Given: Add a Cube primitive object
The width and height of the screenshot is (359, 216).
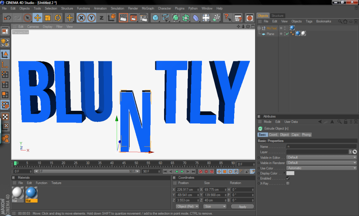Looking at the screenshot, I should (x=155, y=18).
